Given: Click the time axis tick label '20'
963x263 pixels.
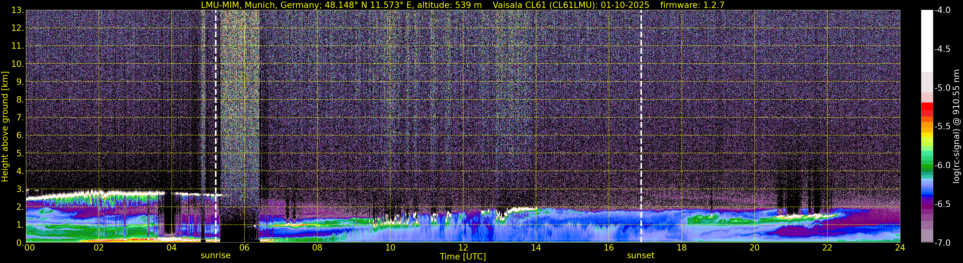Looking at the screenshot, I should (x=754, y=248).
